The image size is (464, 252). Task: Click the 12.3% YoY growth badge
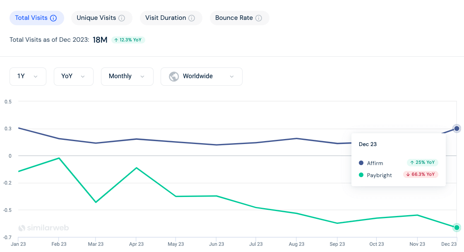coord(128,40)
